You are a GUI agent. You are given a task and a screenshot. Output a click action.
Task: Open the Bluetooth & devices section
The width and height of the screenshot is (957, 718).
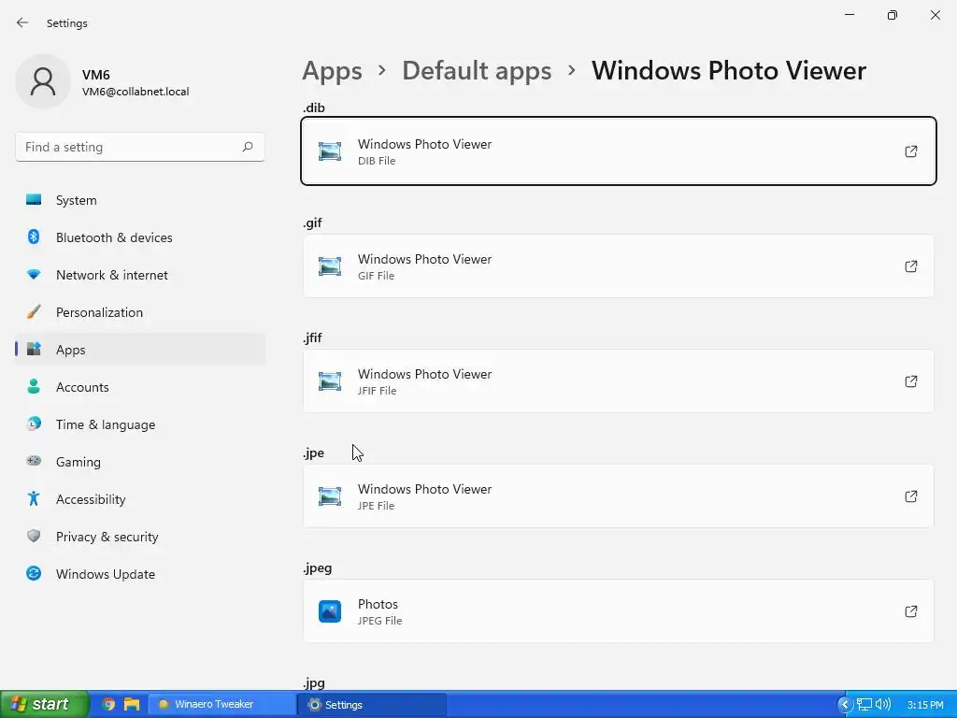[x=114, y=237]
